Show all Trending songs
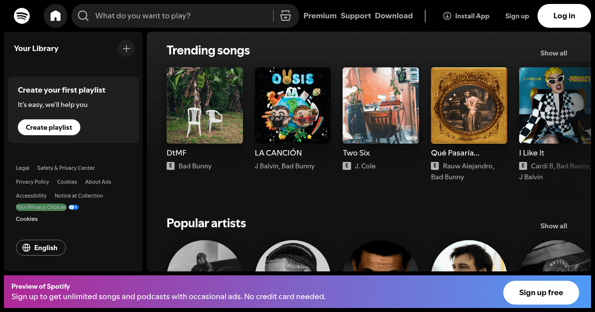The image size is (595, 312). click(553, 53)
